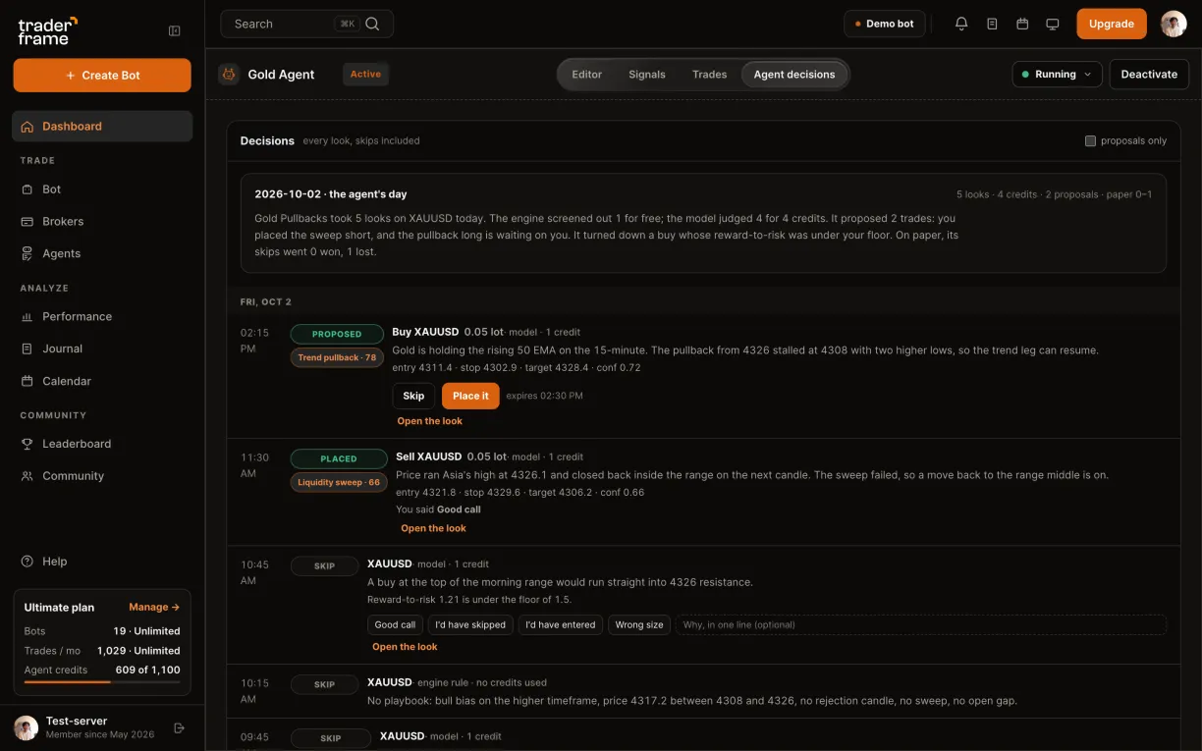This screenshot has height=751, width=1202.
Task: Open the header calendar icon
Action: click(x=1022, y=24)
